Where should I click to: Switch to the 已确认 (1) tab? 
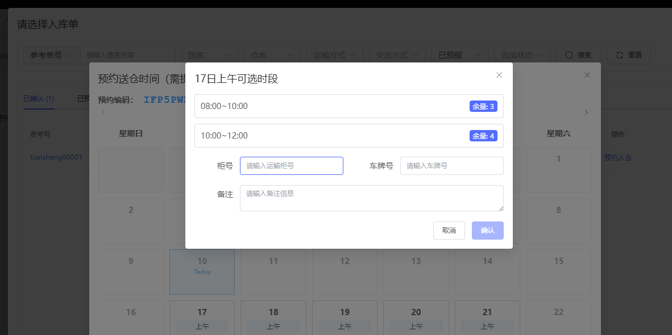39,99
